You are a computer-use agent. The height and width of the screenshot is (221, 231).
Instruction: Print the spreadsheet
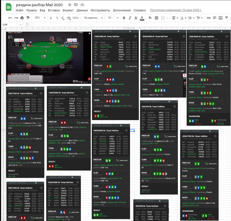(x=22, y=18)
